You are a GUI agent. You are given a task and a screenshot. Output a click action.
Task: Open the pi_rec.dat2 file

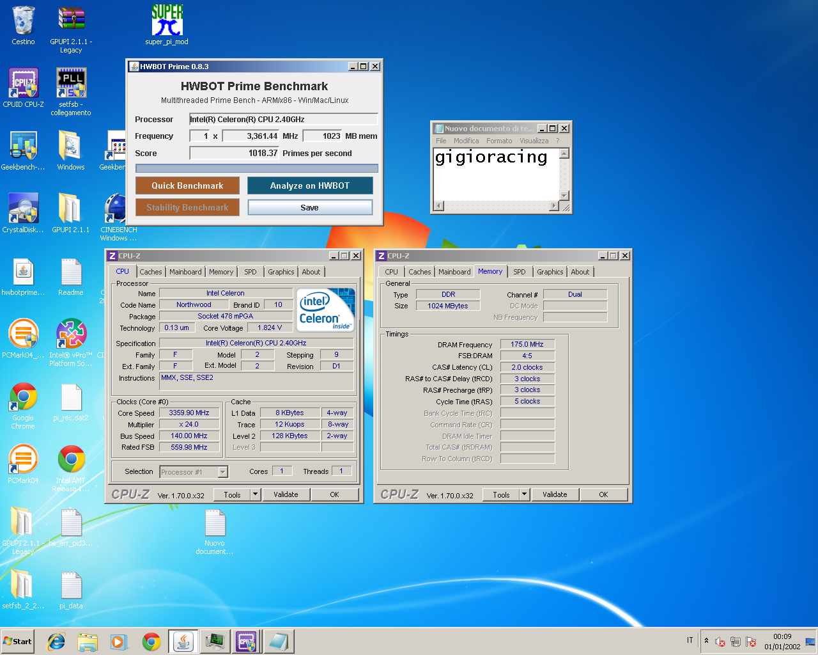point(71,402)
